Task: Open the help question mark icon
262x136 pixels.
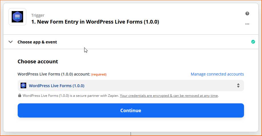Action: coord(247,13)
